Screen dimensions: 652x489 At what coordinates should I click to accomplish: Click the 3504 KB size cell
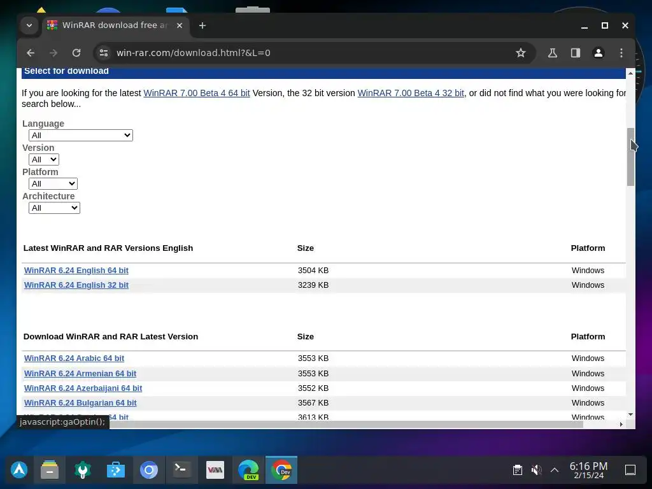tap(313, 270)
